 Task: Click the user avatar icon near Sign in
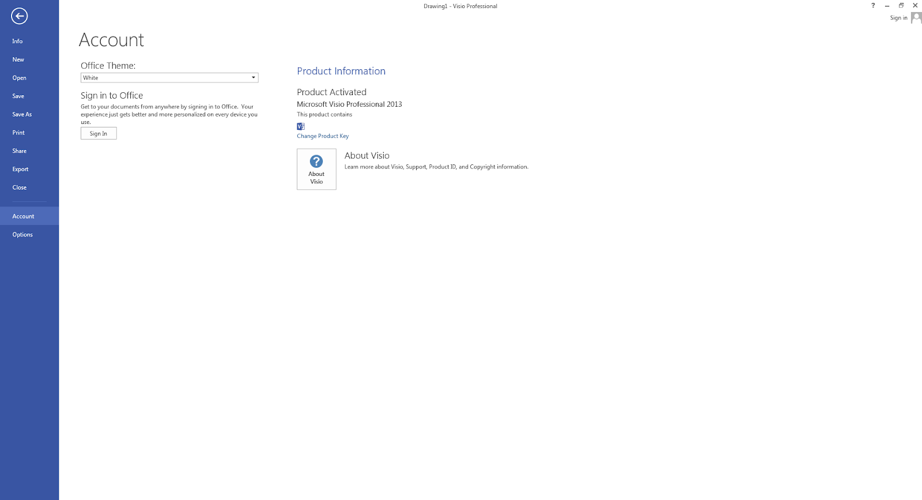click(x=916, y=18)
